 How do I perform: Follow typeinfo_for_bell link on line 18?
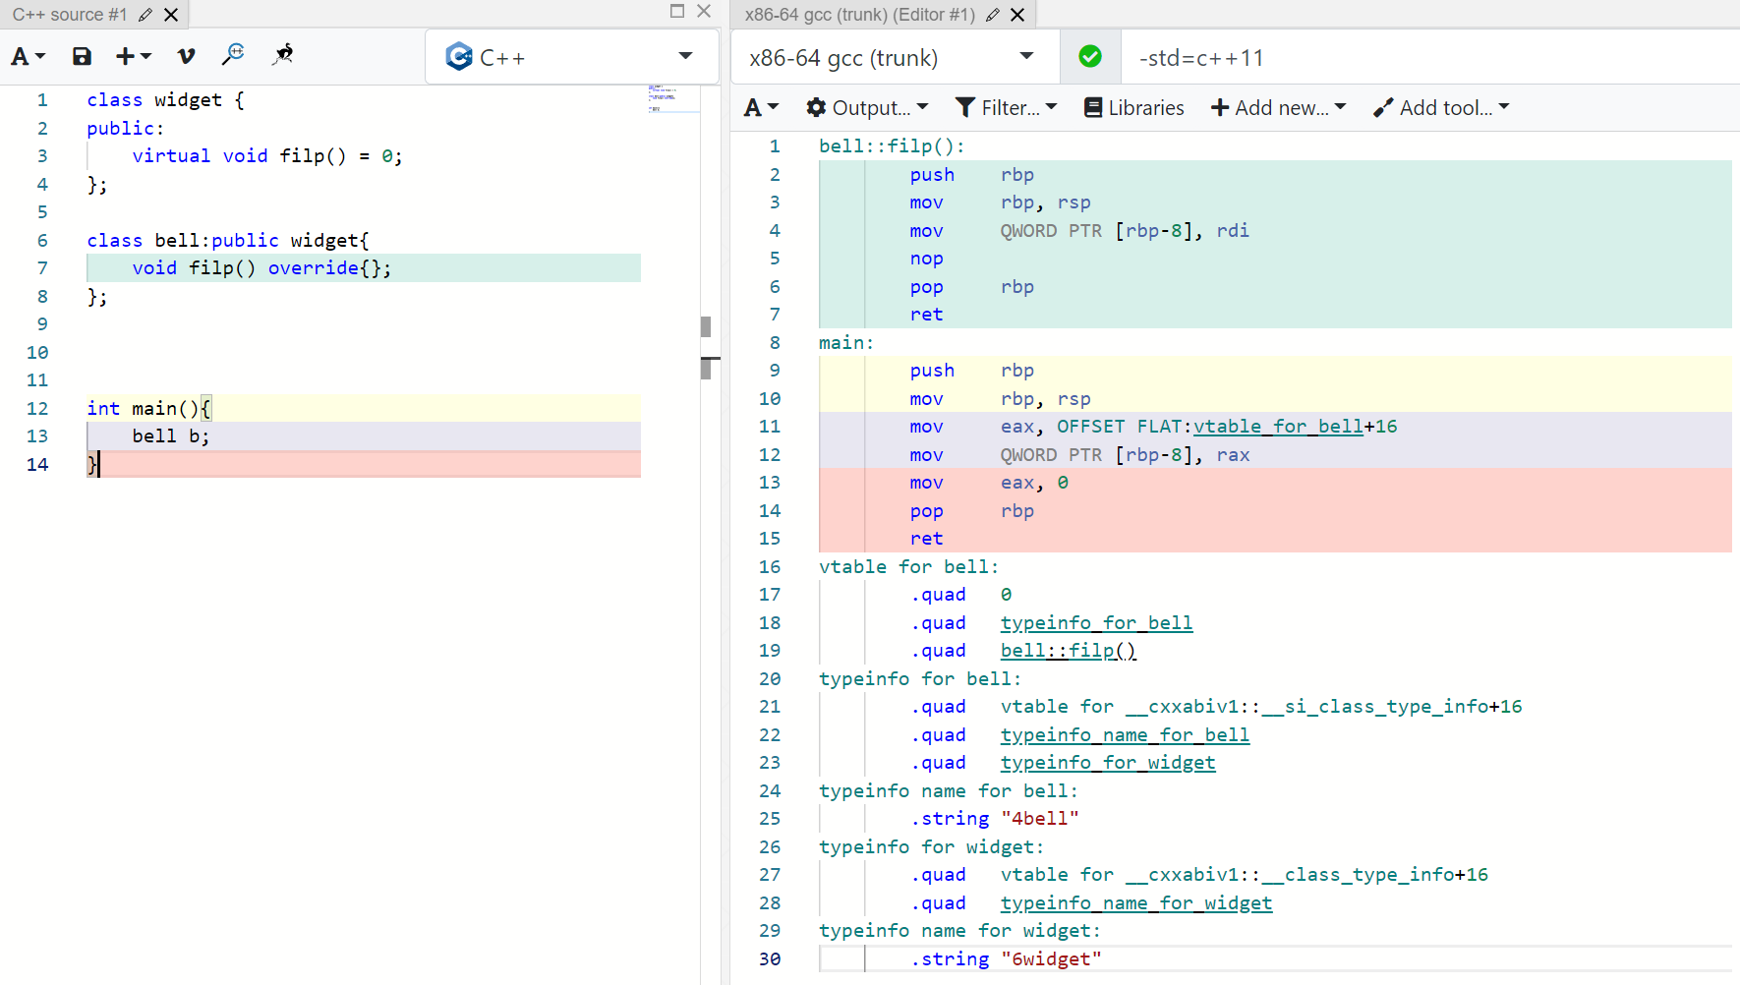click(1096, 623)
